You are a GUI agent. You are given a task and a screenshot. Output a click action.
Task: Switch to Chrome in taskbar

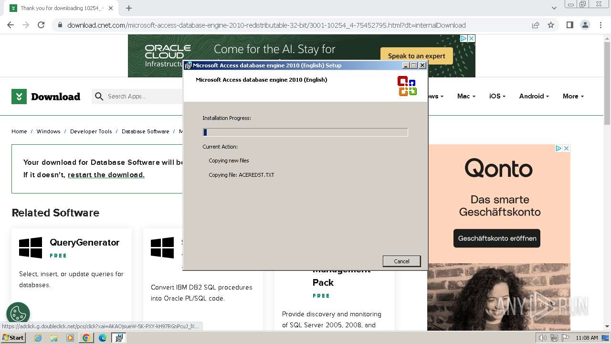coord(86,338)
